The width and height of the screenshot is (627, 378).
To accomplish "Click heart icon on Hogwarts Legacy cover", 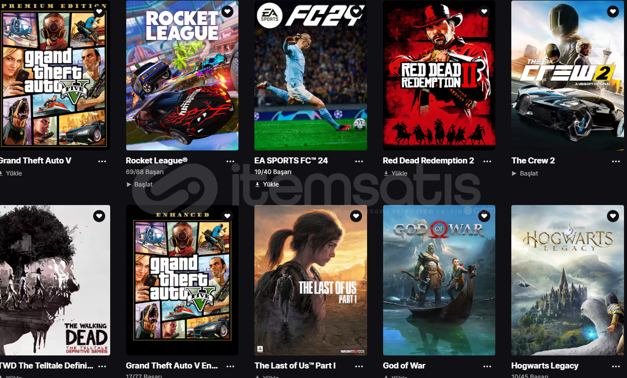I will tap(613, 216).
